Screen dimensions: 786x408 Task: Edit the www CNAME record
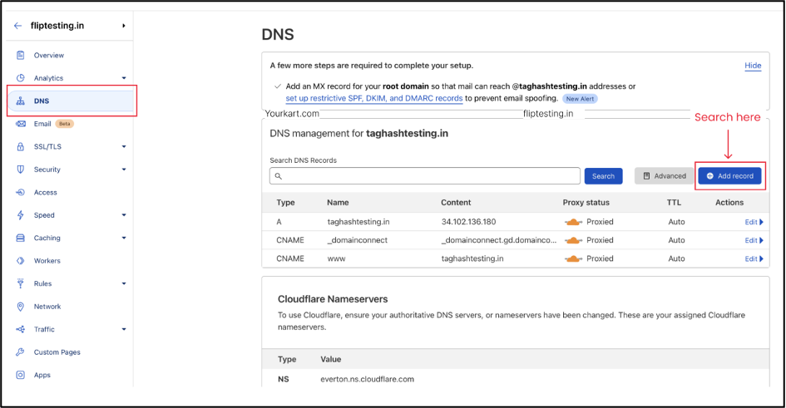[x=754, y=258]
